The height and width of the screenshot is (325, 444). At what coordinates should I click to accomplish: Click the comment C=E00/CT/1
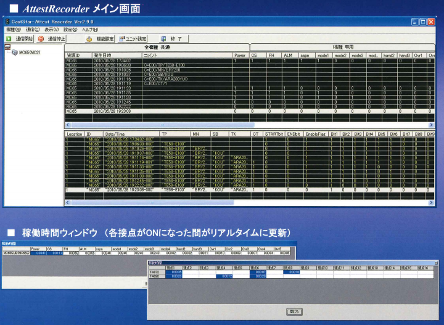pos(155,84)
